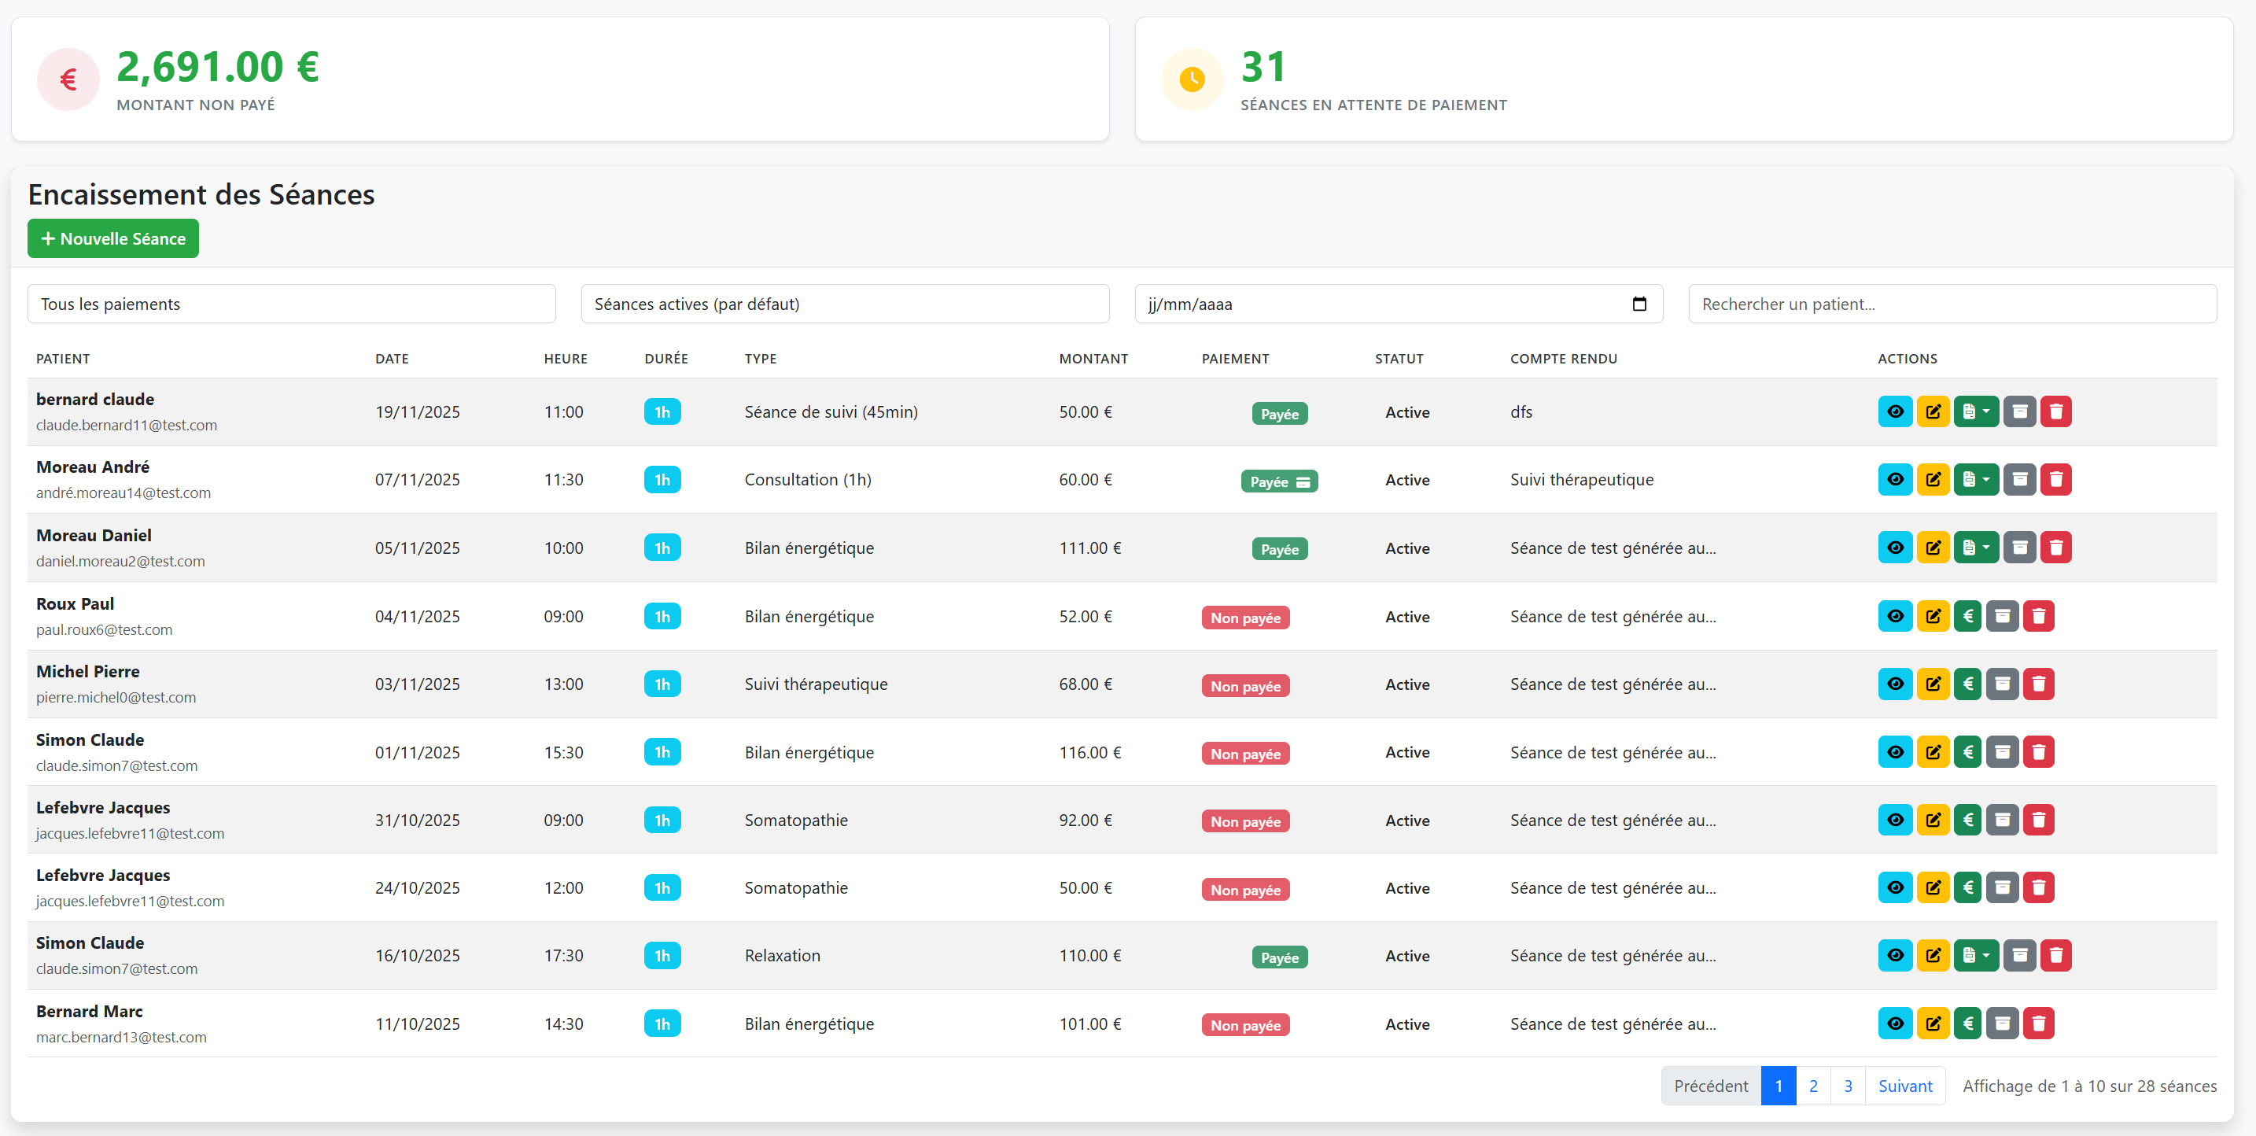
Task: Archive Lefebvre Jacques 31/10/2025 session
Action: [2002, 820]
